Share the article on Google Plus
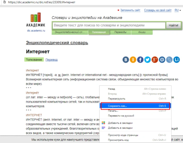183x143 pixels. (x=155, y=60)
